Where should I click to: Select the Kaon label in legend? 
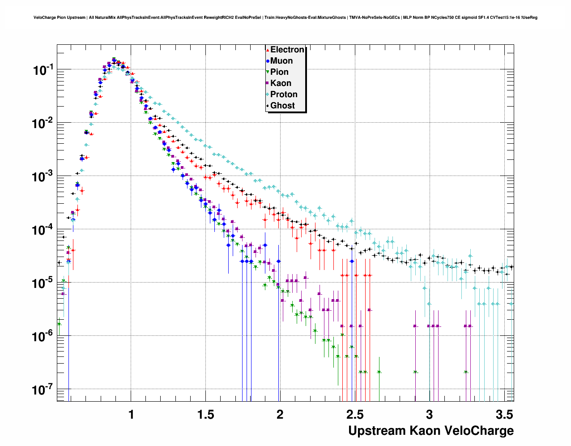[281, 83]
